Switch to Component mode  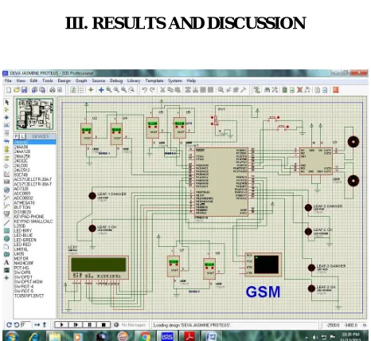[7, 110]
